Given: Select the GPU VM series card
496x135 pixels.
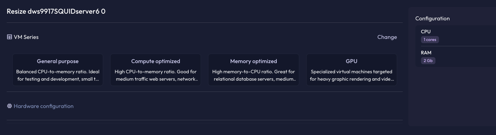Looking at the screenshot, I should [x=352, y=70].
